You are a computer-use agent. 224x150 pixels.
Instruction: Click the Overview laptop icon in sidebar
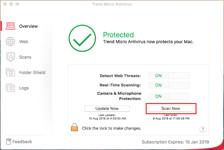click(11, 26)
